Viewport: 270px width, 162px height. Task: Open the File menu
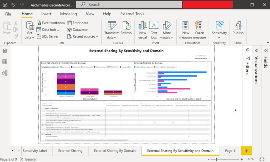point(8,14)
